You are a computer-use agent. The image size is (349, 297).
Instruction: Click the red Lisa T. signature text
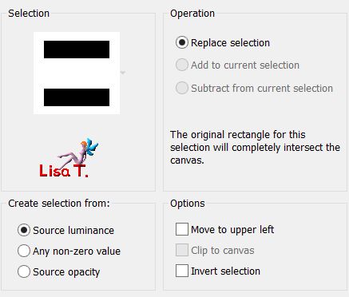pos(63,171)
